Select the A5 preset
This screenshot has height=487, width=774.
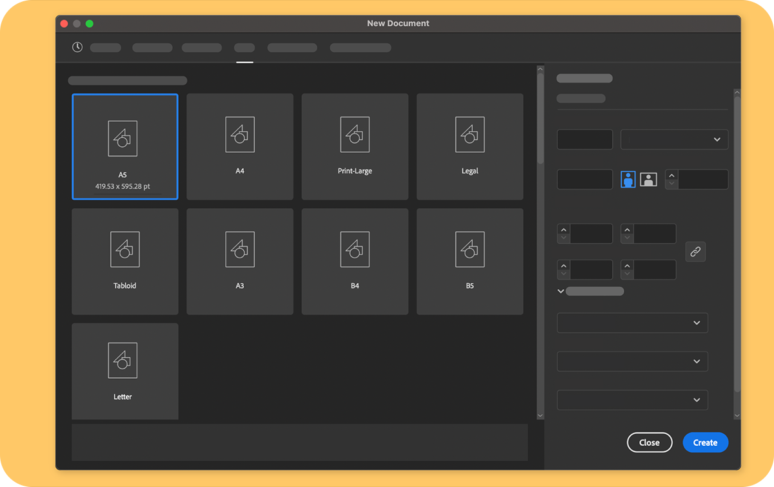point(124,146)
